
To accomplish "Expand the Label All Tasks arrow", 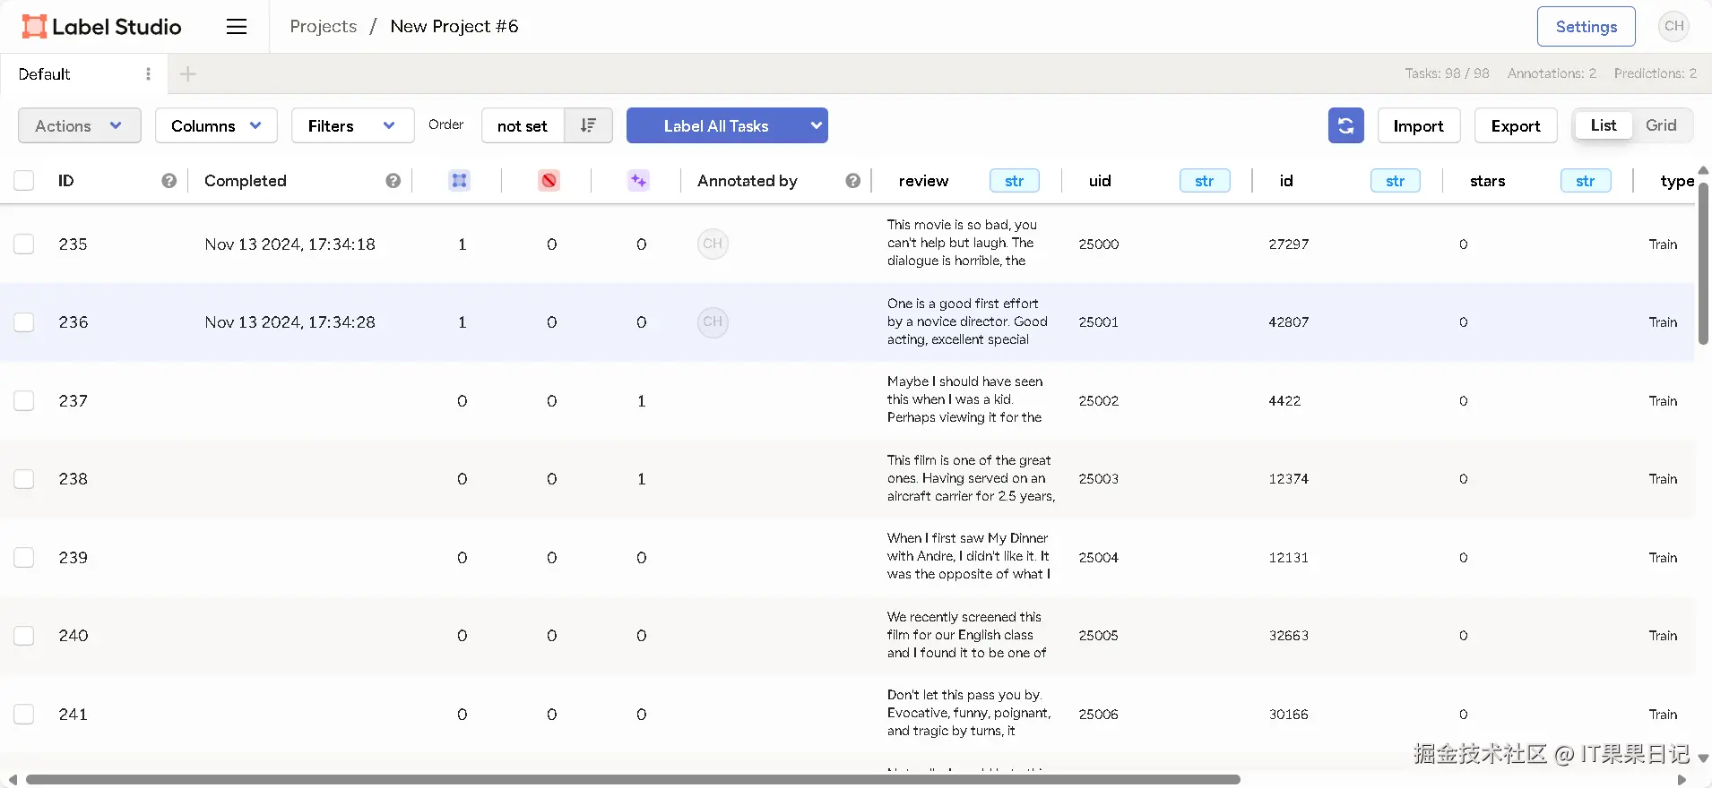I will tap(816, 125).
